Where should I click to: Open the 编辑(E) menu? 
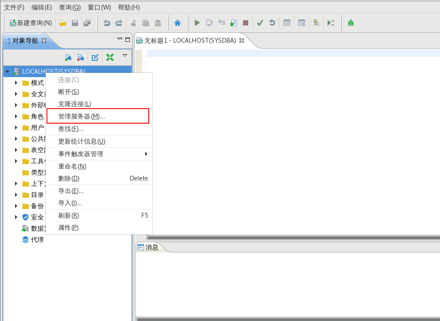tap(41, 7)
